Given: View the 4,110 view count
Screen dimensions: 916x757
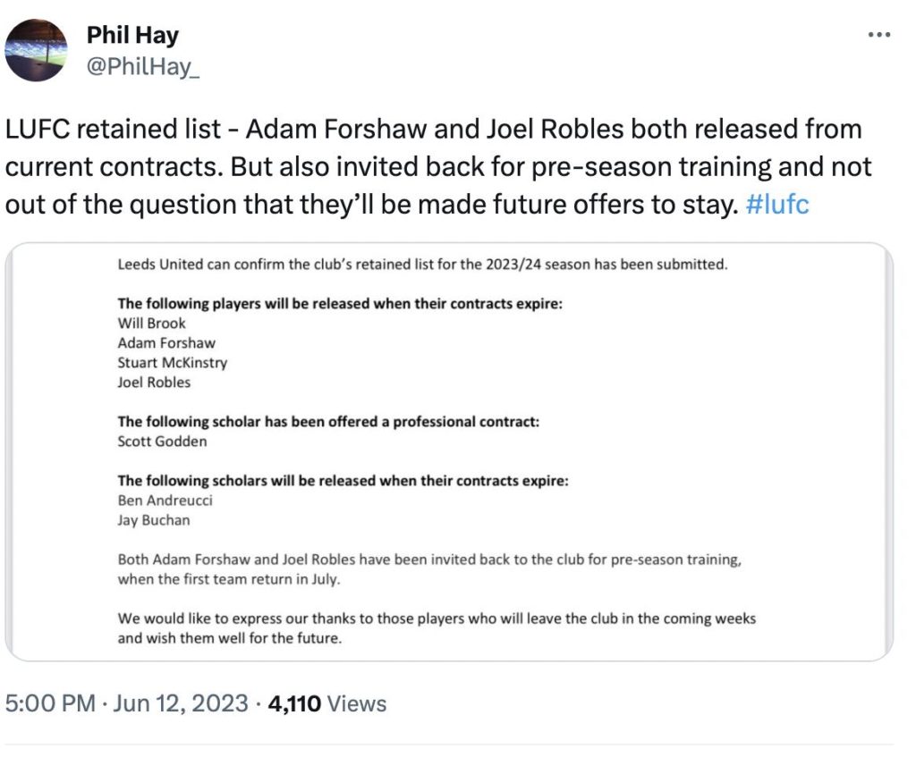Looking at the screenshot, I should 294,703.
